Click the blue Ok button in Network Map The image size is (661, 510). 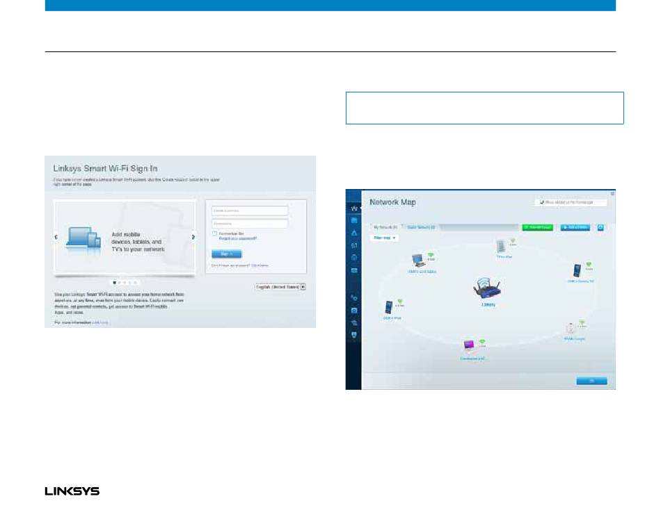[591, 381]
